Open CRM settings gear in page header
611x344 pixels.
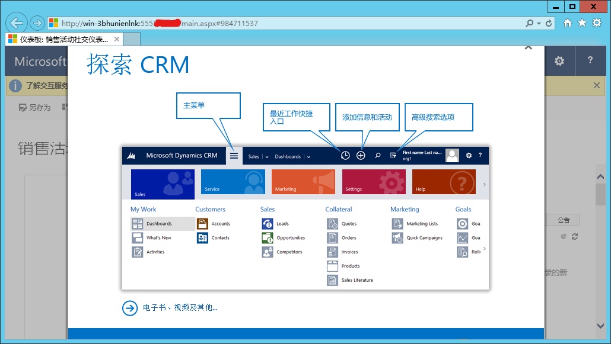[x=559, y=61]
